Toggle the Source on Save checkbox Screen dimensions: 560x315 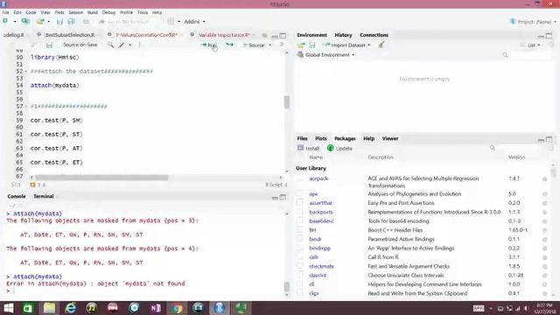59,45
